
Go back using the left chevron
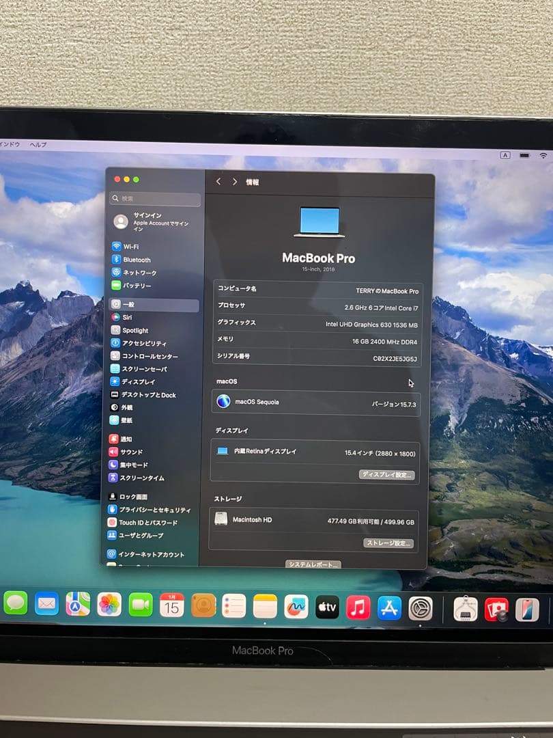(x=218, y=182)
